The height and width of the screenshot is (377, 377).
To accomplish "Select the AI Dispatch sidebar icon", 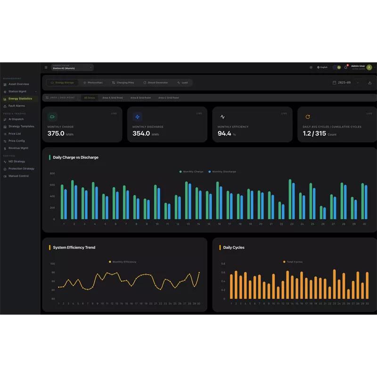I will 5,119.
